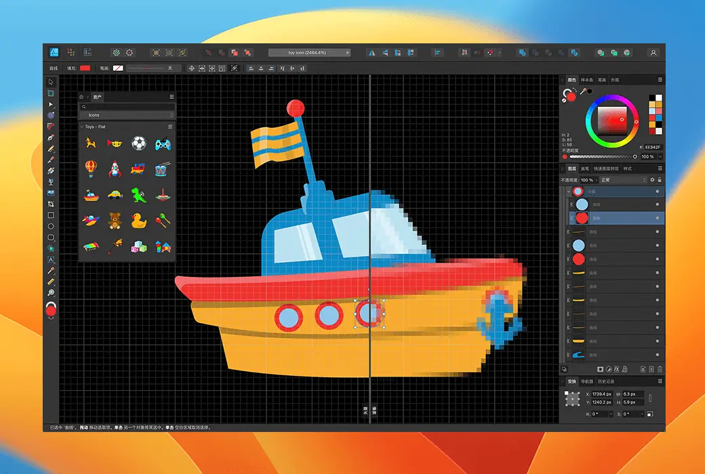The image size is (705, 474).
Task: Click the stroke none swatch in context bar
Action: [x=118, y=68]
